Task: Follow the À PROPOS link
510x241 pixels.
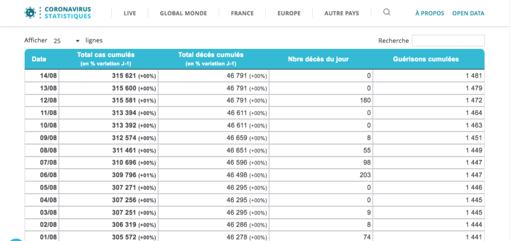Action: point(430,13)
